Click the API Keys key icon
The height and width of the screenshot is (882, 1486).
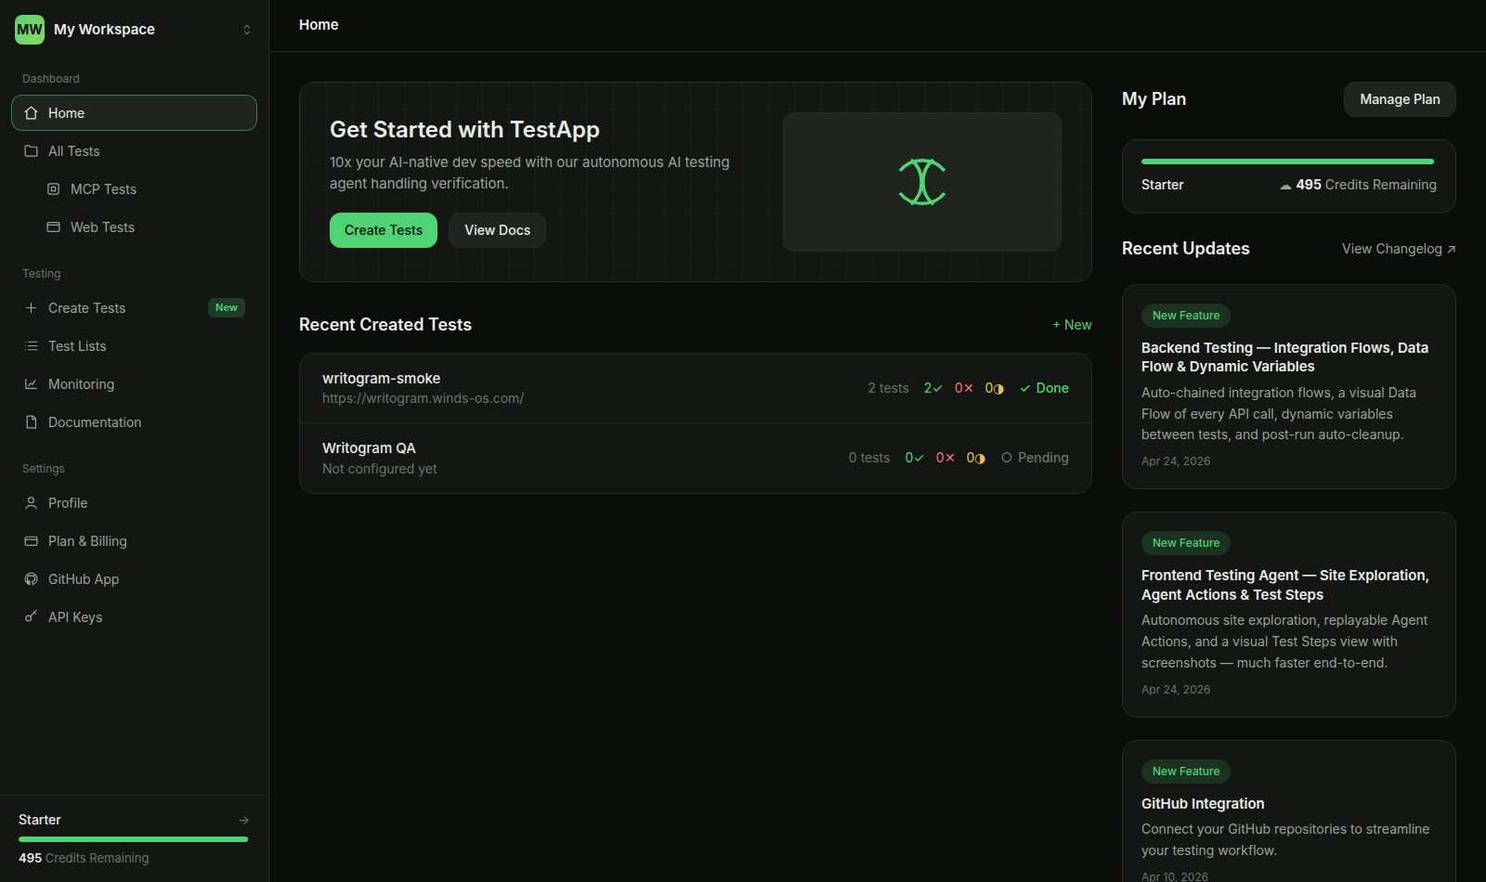[32, 617]
